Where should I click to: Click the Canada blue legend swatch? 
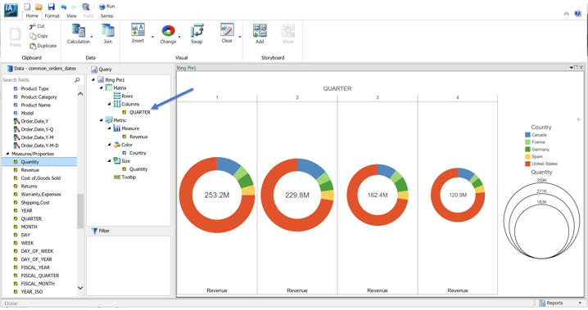click(x=527, y=135)
